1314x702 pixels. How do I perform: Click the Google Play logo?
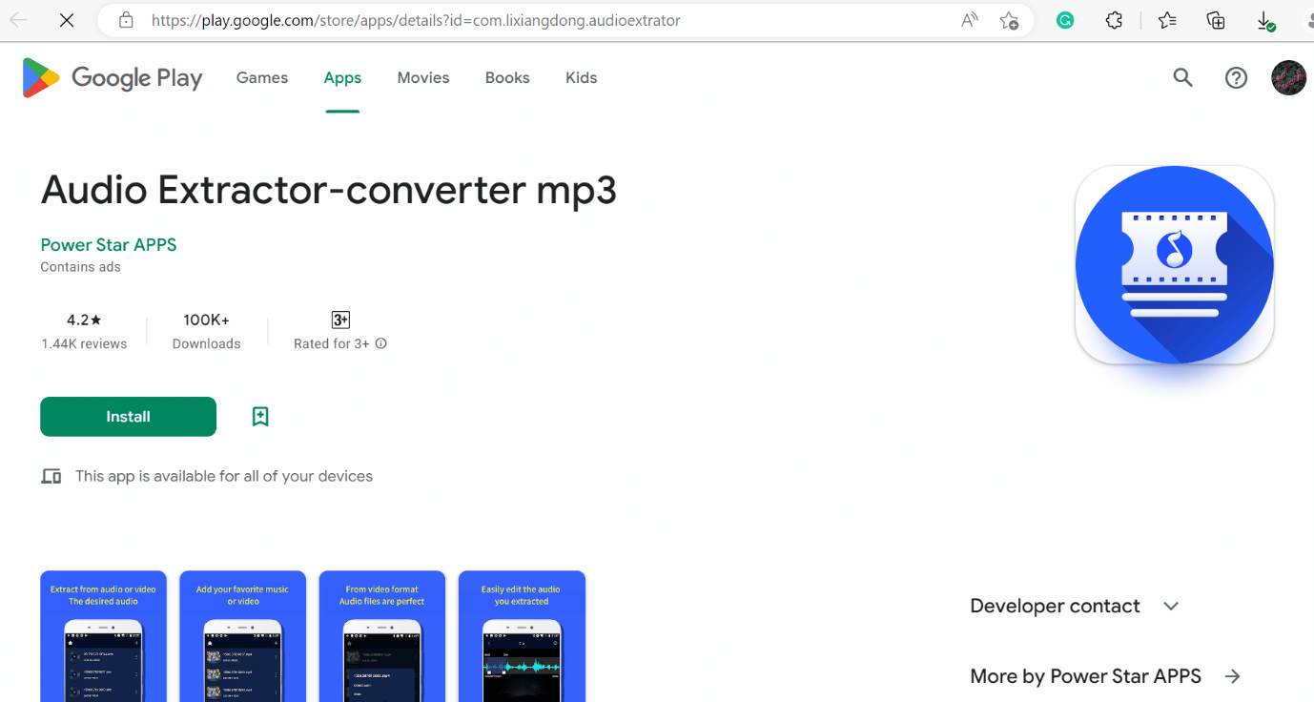[x=113, y=78]
